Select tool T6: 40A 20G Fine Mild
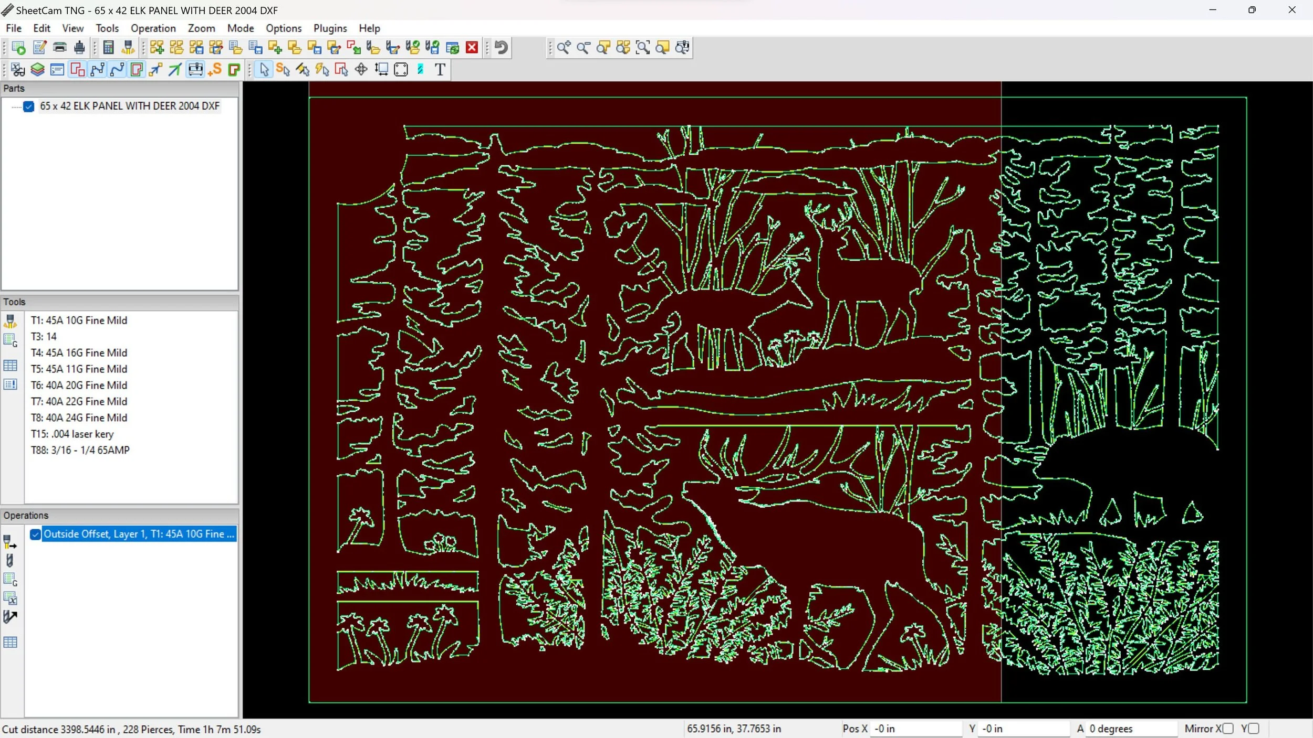The height and width of the screenshot is (738, 1313). [x=79, y=386]
